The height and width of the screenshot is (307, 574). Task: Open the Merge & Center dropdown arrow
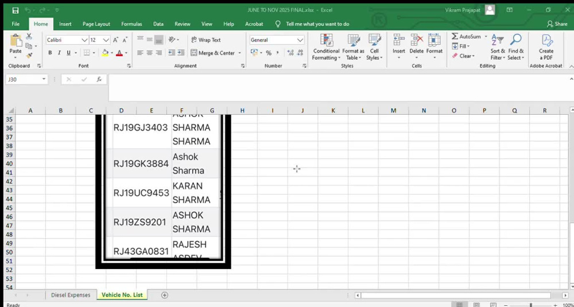240,53
